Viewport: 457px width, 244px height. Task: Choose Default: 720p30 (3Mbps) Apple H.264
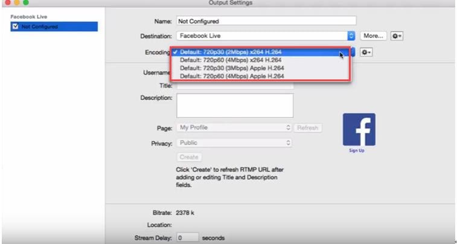pos(260,68)
